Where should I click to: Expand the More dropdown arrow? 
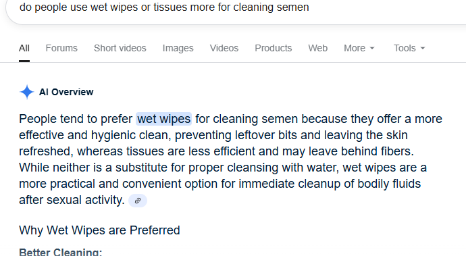pos(372,48)
